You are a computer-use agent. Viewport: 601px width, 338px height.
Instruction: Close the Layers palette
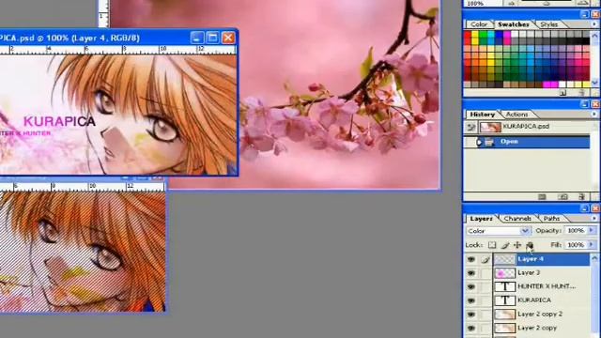pyautogui.click(x=595, y=208)
